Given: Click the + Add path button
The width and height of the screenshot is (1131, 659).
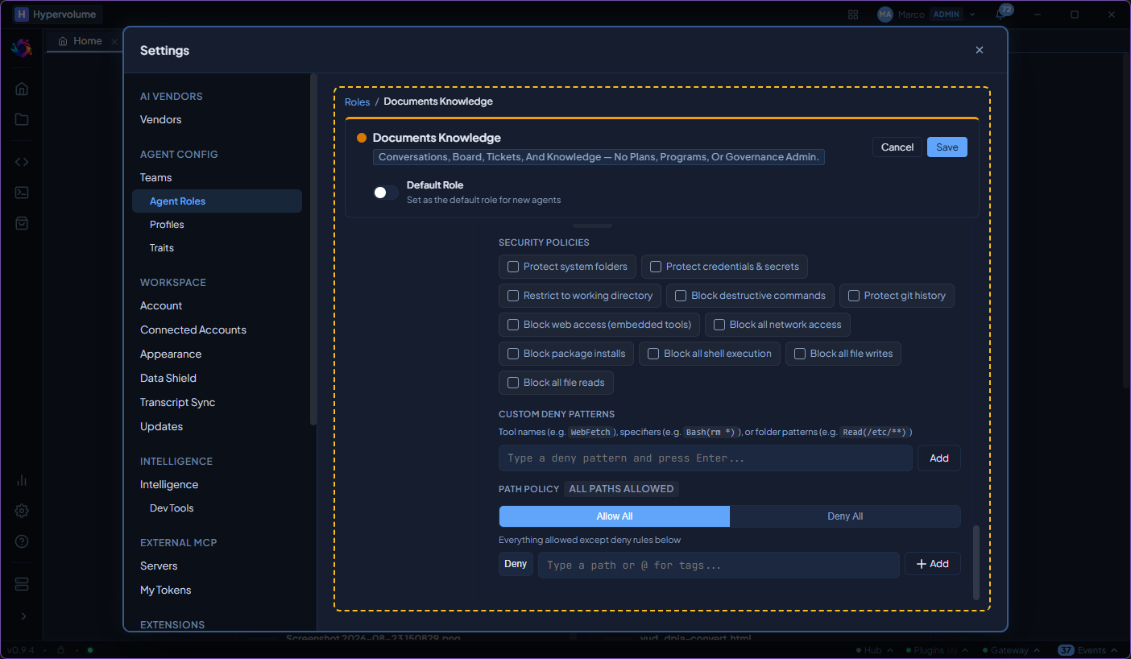Looking at the screenshot, I should click(933, 565).
